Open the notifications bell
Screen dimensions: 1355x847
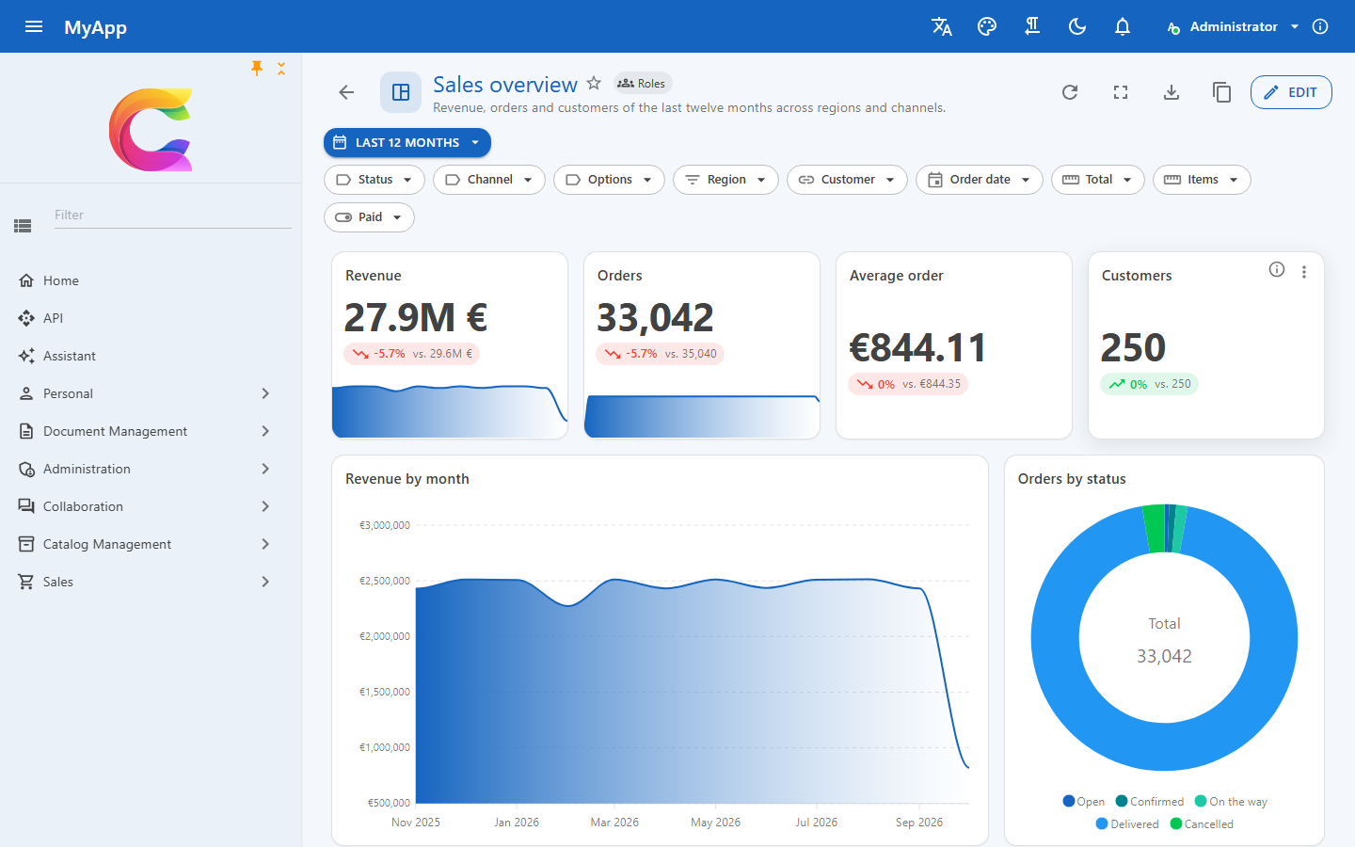1123,26
